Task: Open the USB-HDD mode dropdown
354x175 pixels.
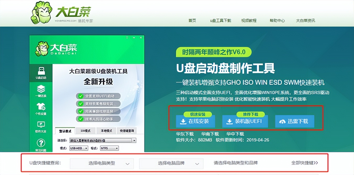Action: (x=79, y=148)
